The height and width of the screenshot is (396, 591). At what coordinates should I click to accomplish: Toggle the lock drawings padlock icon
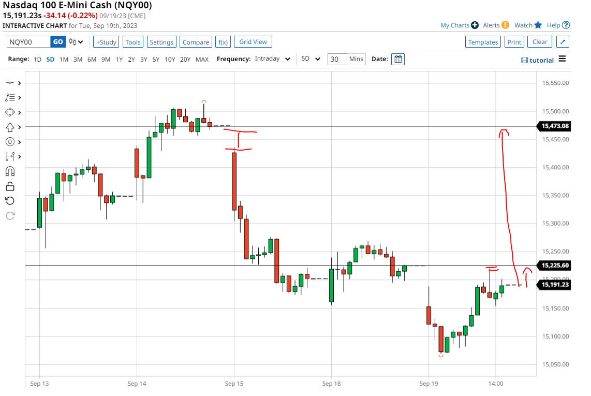[10, 186]
